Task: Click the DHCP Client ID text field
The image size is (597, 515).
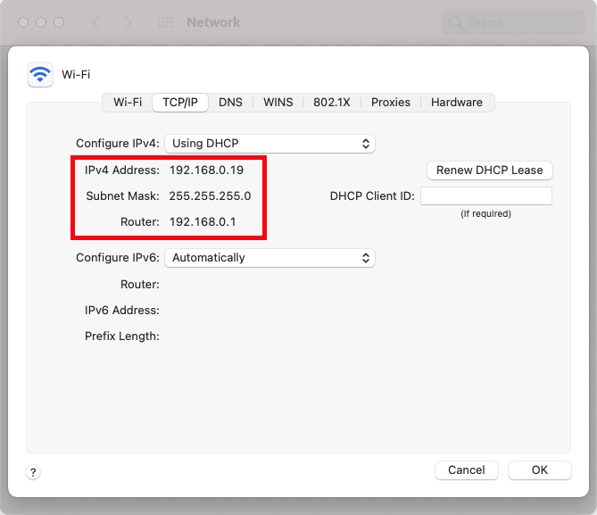Action: [485, 196]
